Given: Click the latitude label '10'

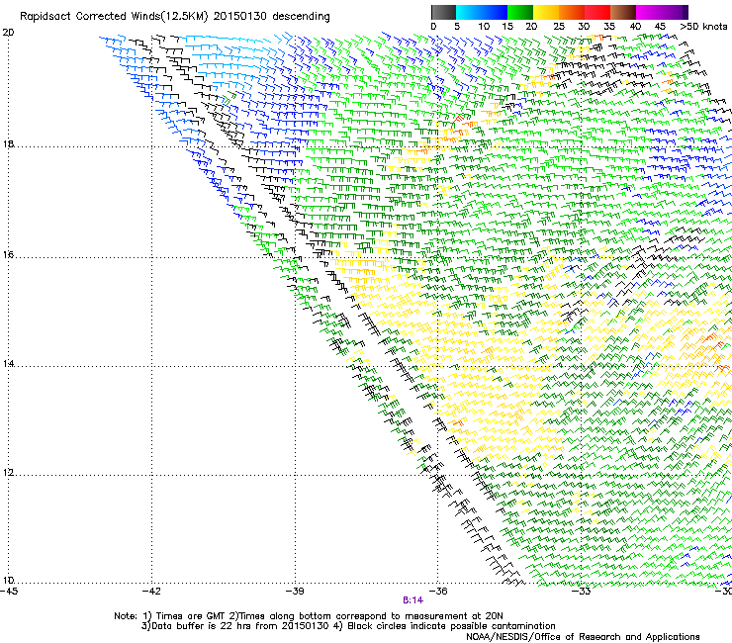Looking at the screenshot, I should [x=8, y=581].
